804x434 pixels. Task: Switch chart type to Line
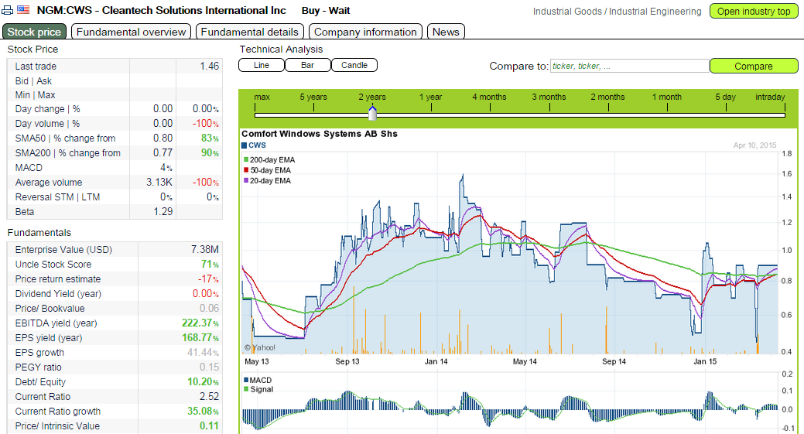click(x=262, y=65)
